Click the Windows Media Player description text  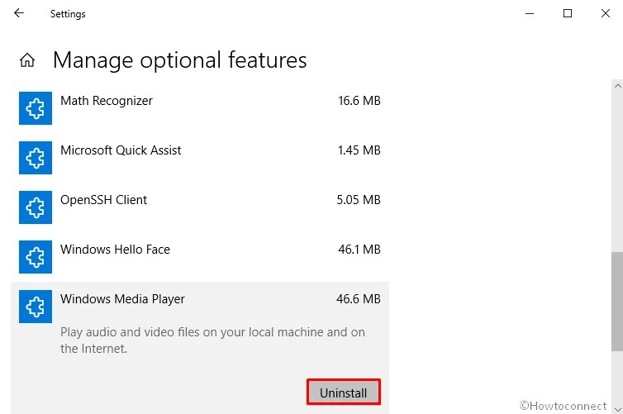tap(212, 340)
